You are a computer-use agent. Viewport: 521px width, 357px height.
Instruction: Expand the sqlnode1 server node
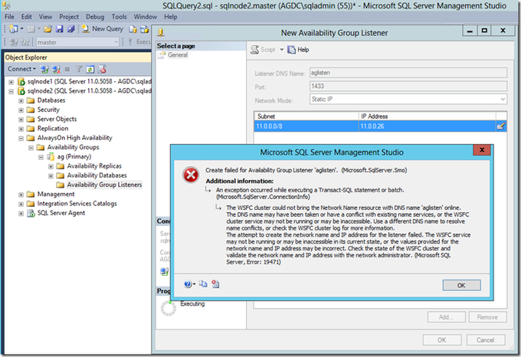pos(11,82)
